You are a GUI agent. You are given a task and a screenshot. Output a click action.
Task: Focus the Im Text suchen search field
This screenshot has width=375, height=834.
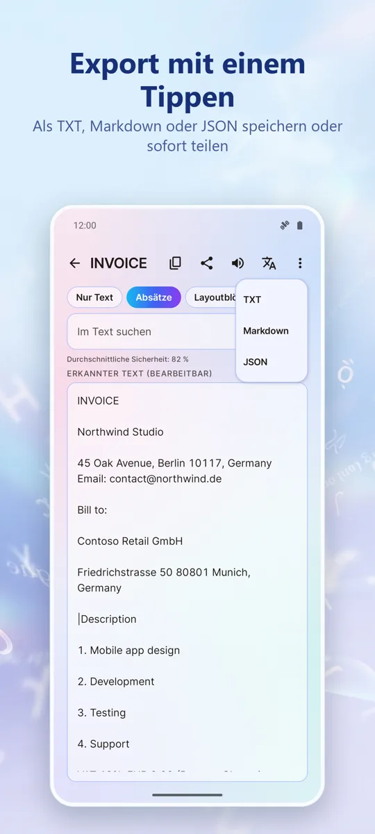click(152, 332)
